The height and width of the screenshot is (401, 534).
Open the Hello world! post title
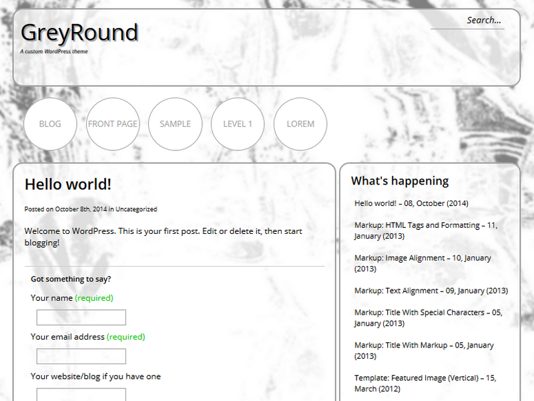tap(68, 184)
